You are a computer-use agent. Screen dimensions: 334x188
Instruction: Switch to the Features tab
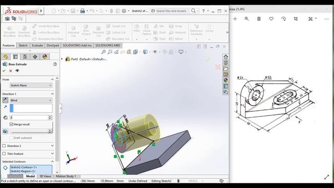[8, 45]
